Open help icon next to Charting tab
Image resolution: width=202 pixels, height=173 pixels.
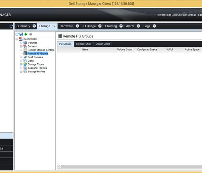click(121, 26)
